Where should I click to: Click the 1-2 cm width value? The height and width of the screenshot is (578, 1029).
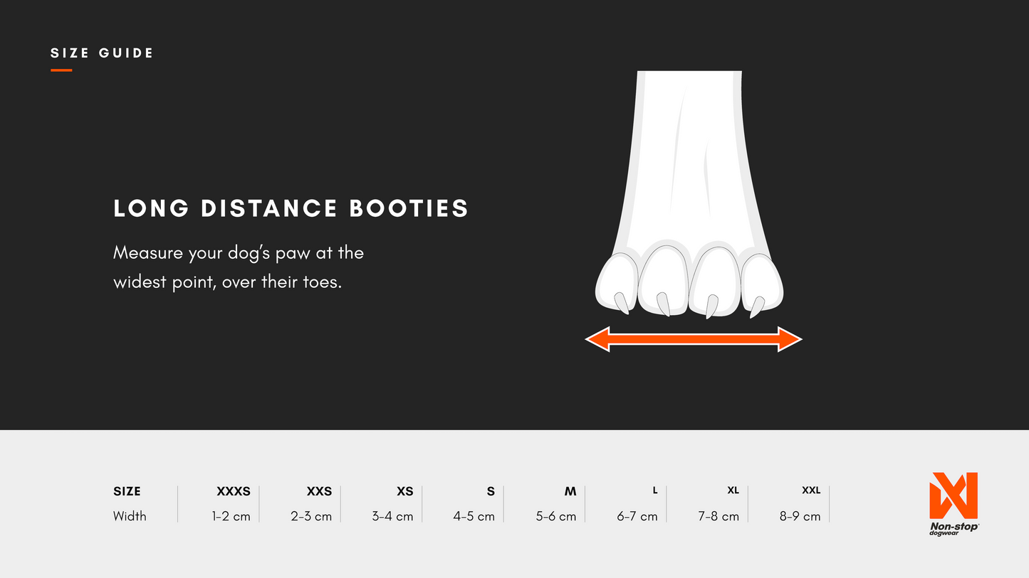click(231, 516)
